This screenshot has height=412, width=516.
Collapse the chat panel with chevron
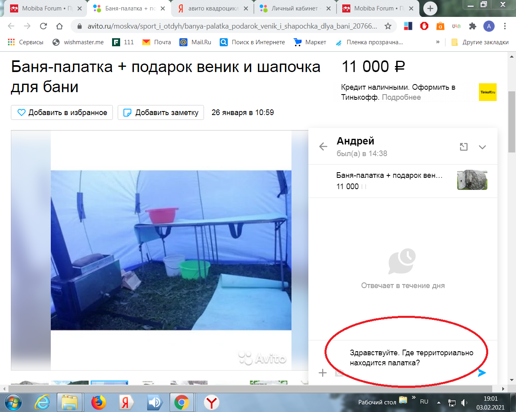point(482,147)
